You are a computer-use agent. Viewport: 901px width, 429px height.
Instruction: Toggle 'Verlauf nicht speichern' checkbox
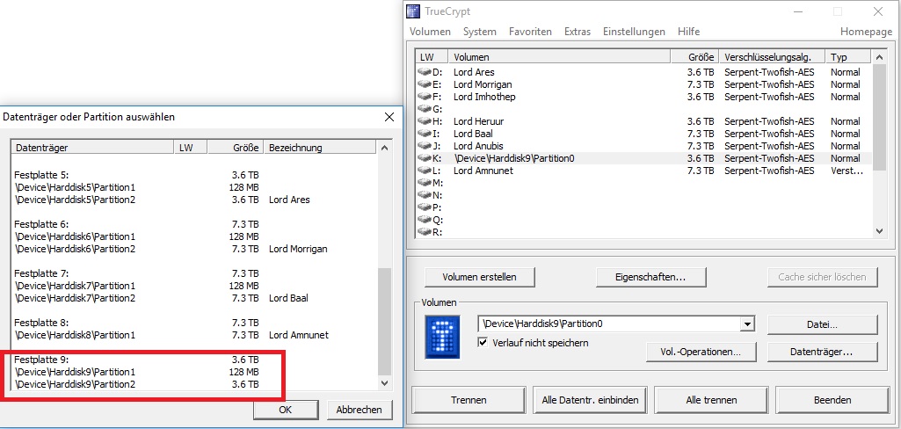point(483,343)
